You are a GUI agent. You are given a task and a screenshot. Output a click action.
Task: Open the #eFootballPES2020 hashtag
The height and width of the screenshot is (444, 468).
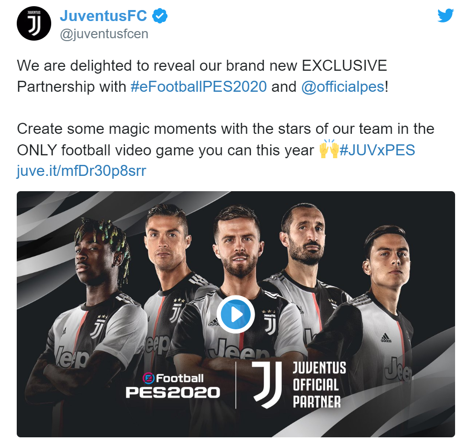[199, 87]
